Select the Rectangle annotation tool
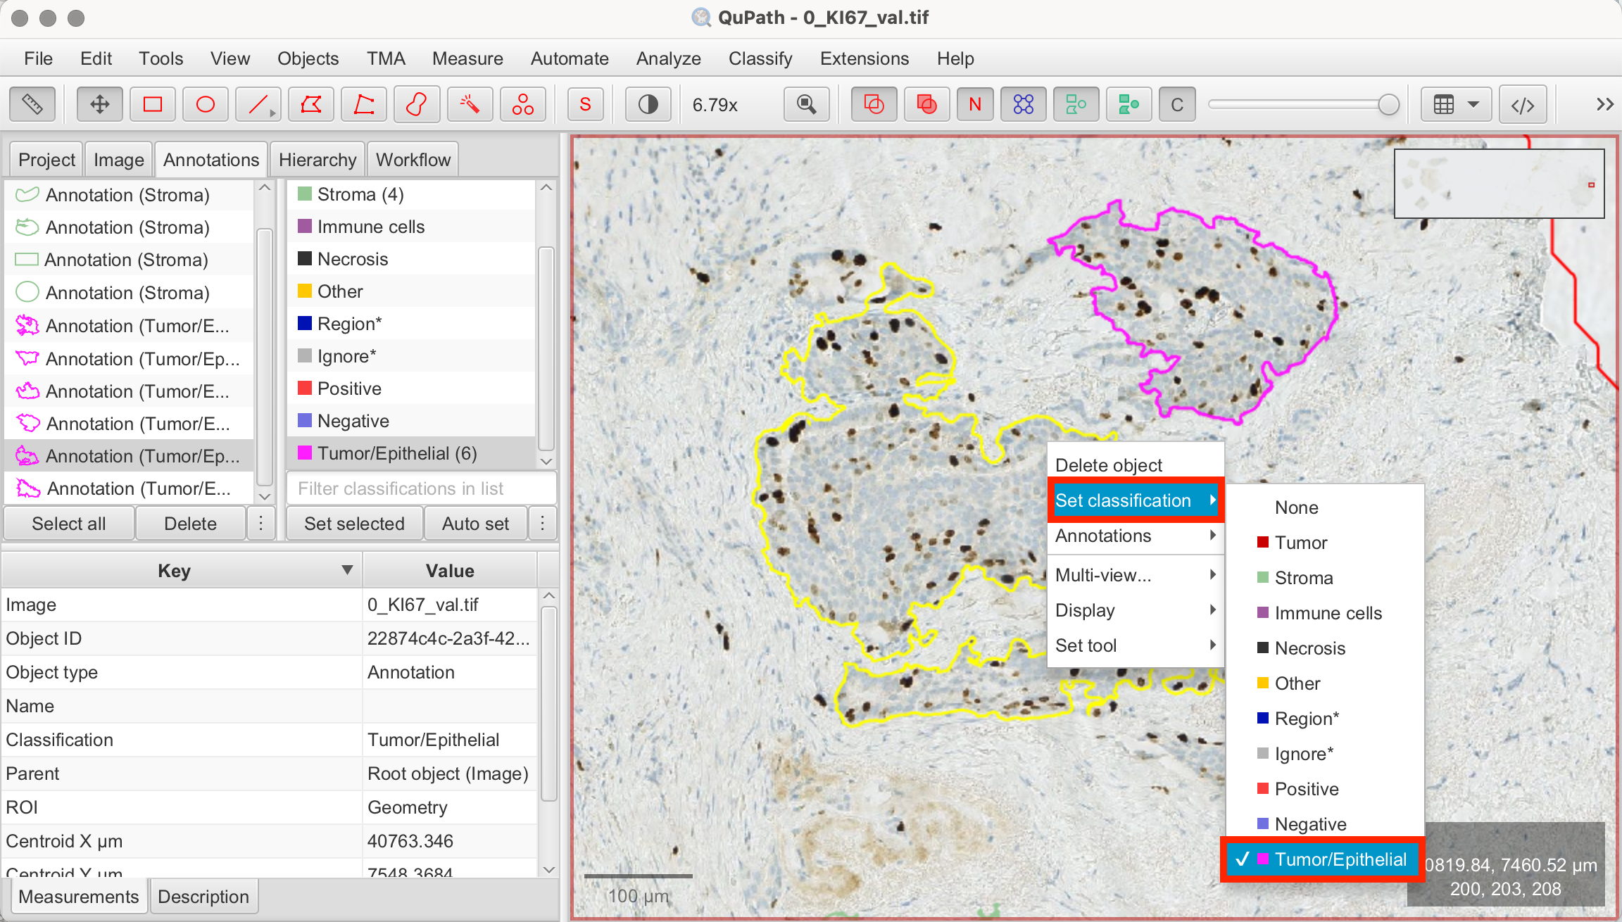Viewport: 1622px width, 922px height. 152,103
